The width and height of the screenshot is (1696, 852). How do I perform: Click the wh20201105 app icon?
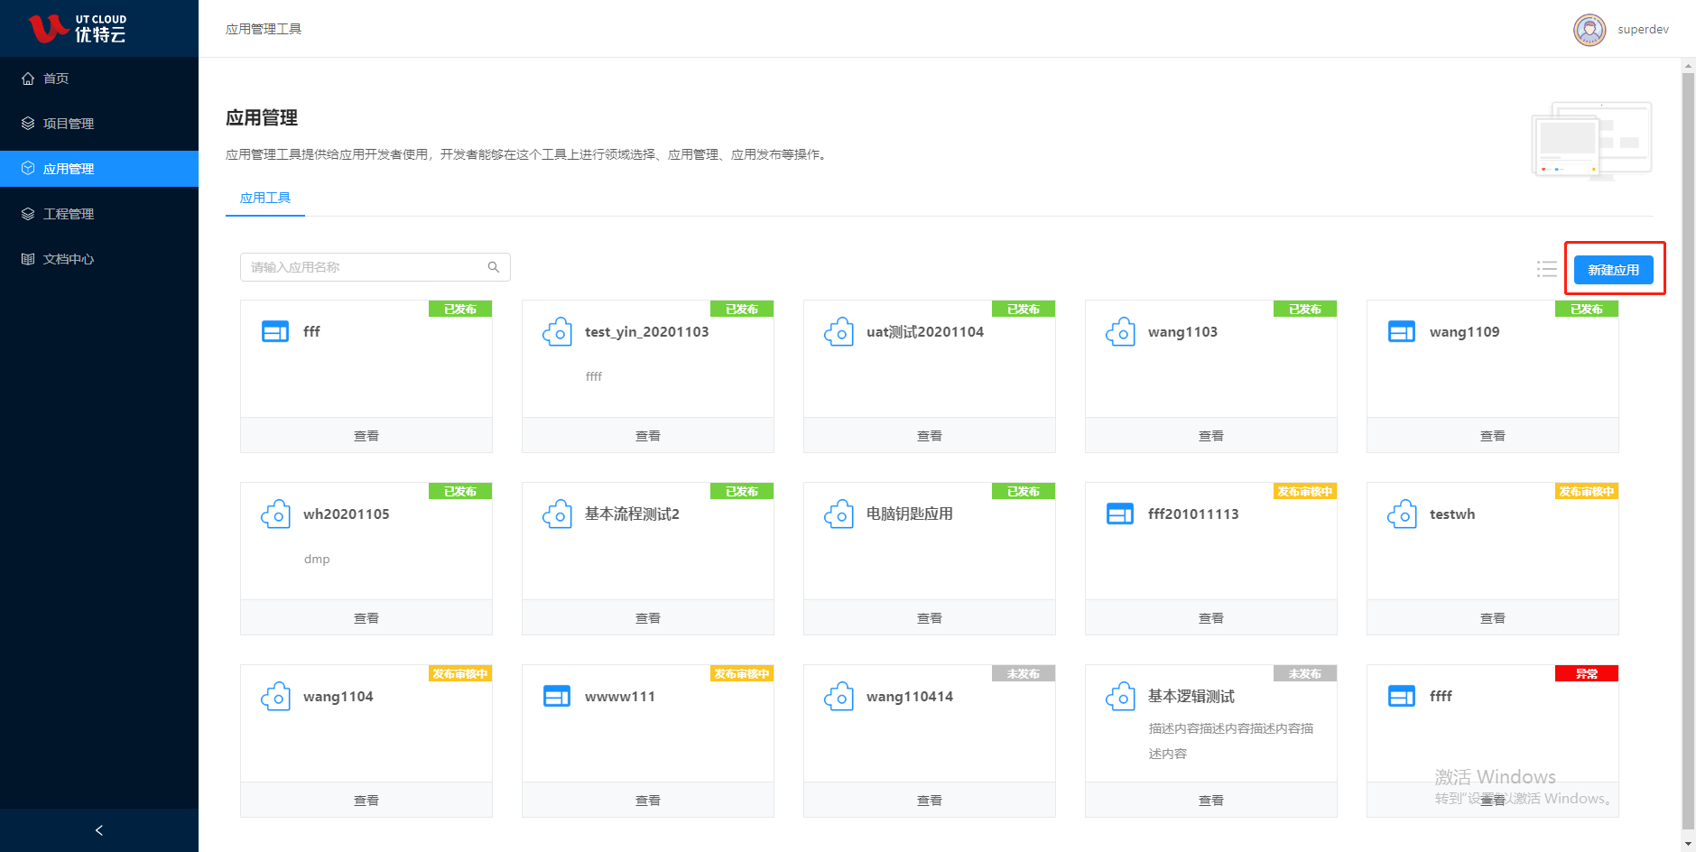(x=275, y=514)
